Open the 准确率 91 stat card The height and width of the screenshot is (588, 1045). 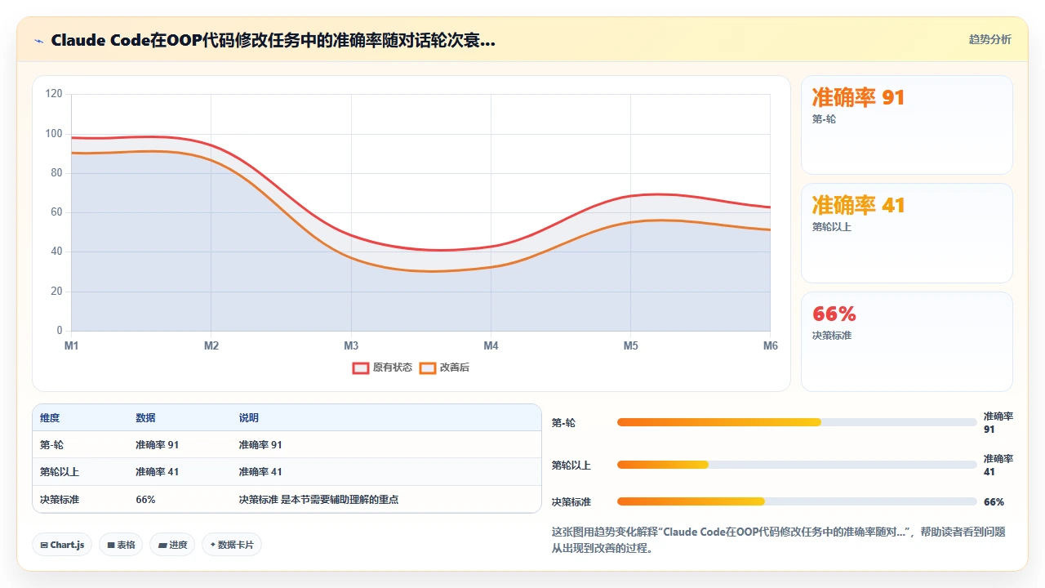click(907, 125)
